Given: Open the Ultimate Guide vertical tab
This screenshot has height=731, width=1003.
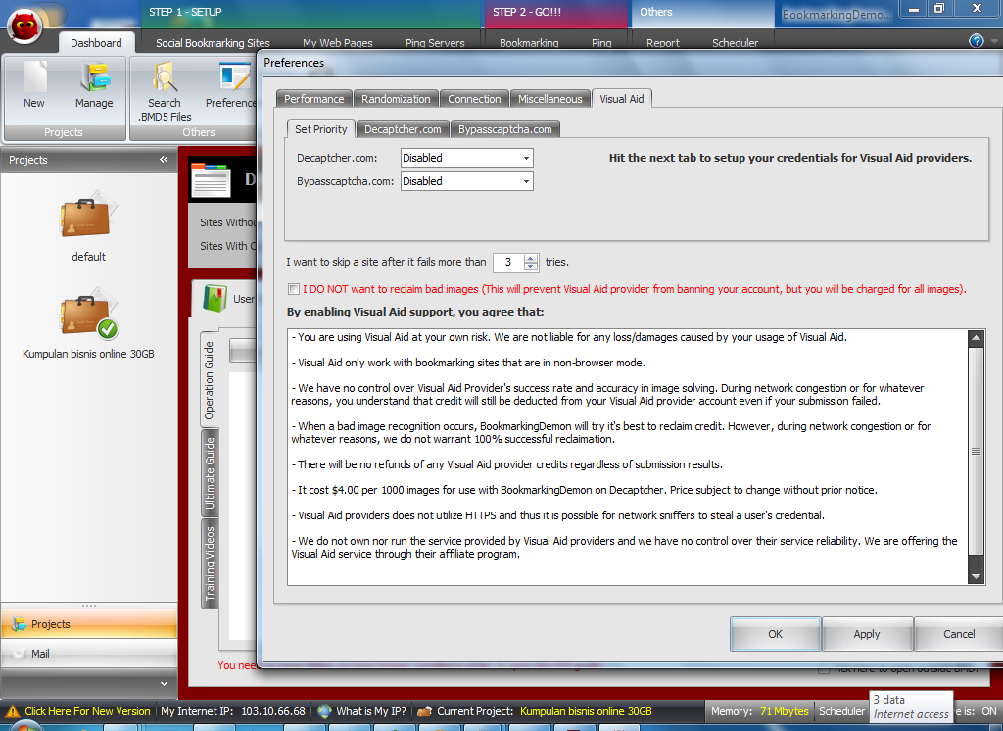Looking at the screenshot, I should pyautogui.click(x=210, y=473).
